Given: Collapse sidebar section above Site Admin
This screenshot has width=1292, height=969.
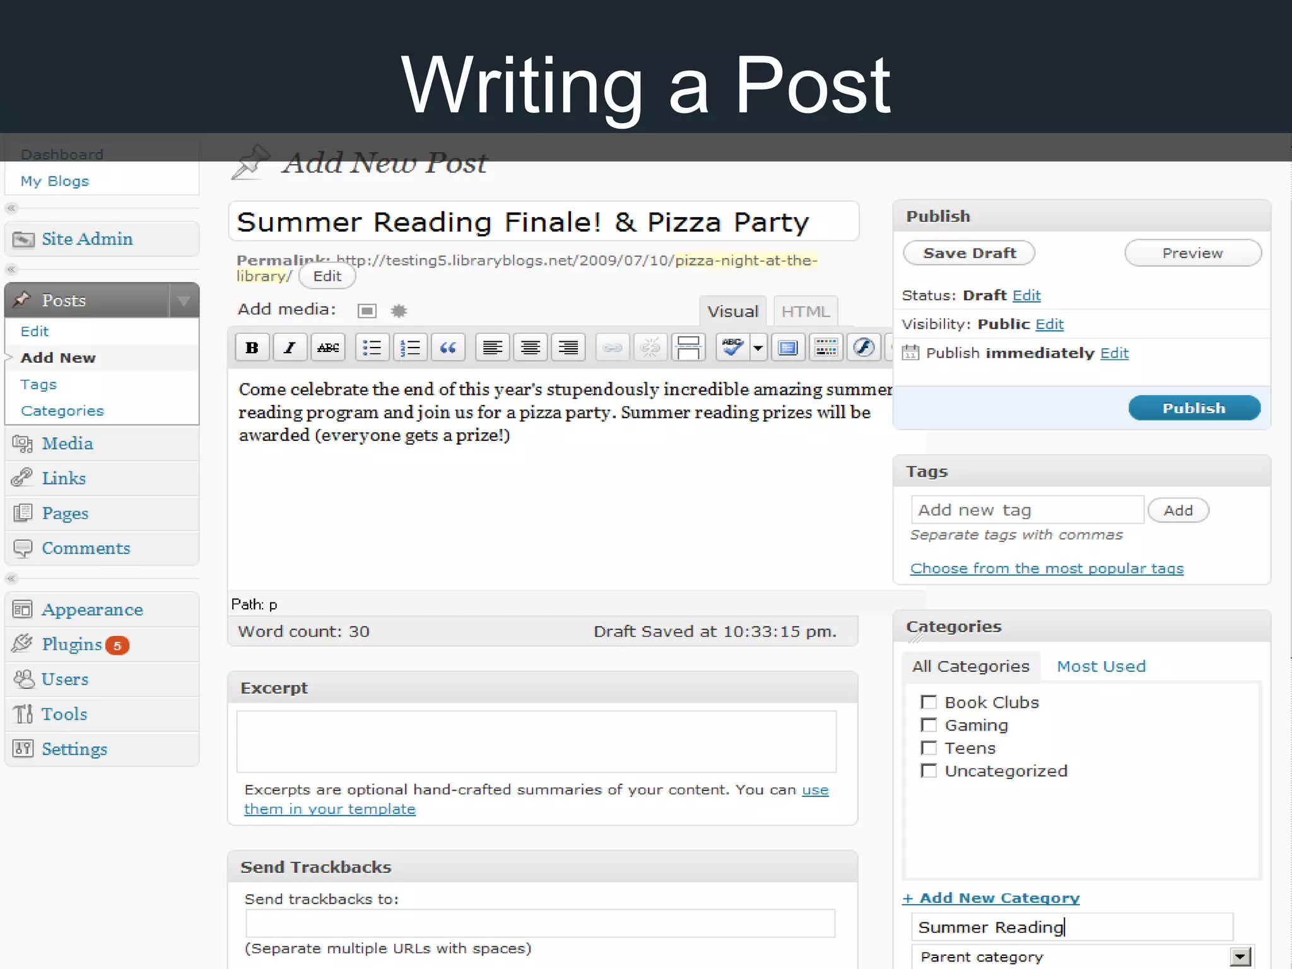Looking at the screenshot, I should pyautogui.click(x=11, y=208).
